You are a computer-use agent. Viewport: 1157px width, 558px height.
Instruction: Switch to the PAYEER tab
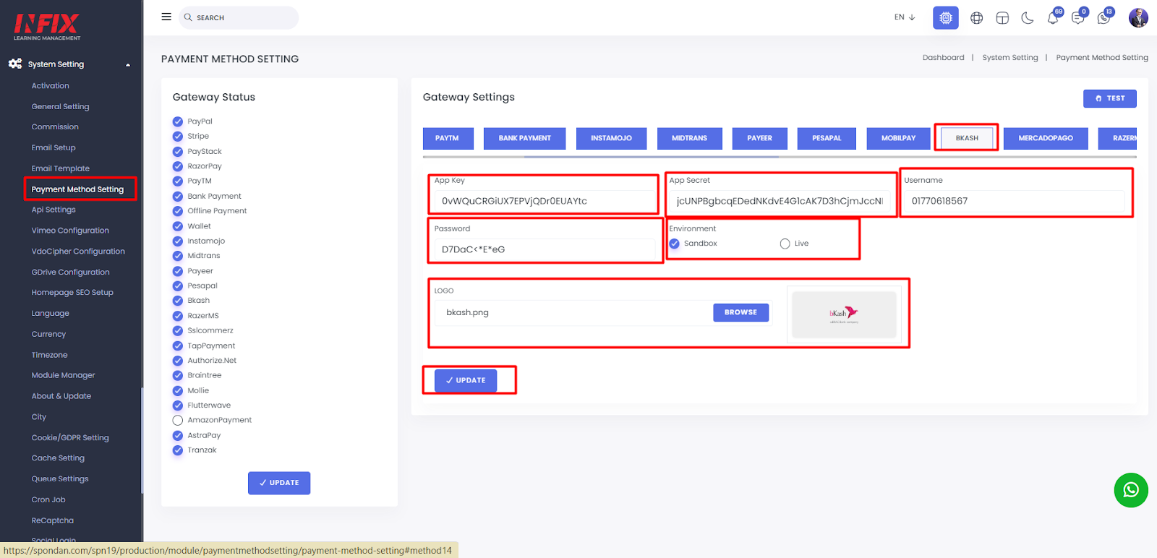tap(759, 138)
